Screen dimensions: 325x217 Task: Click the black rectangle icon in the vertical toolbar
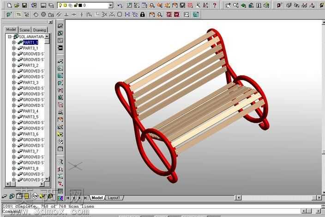(60, 48)
